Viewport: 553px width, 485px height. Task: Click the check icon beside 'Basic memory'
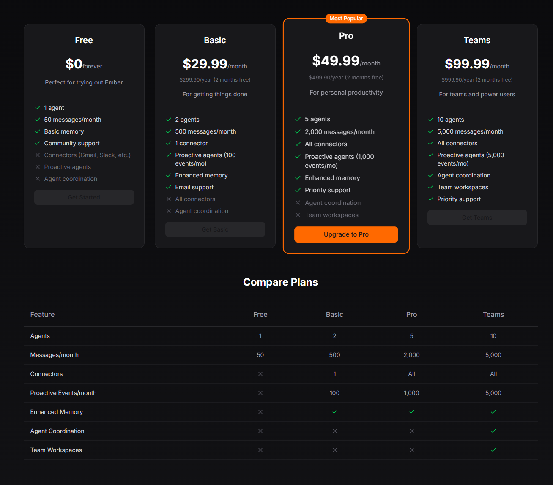pyautogui.click(x=38, y=131)
